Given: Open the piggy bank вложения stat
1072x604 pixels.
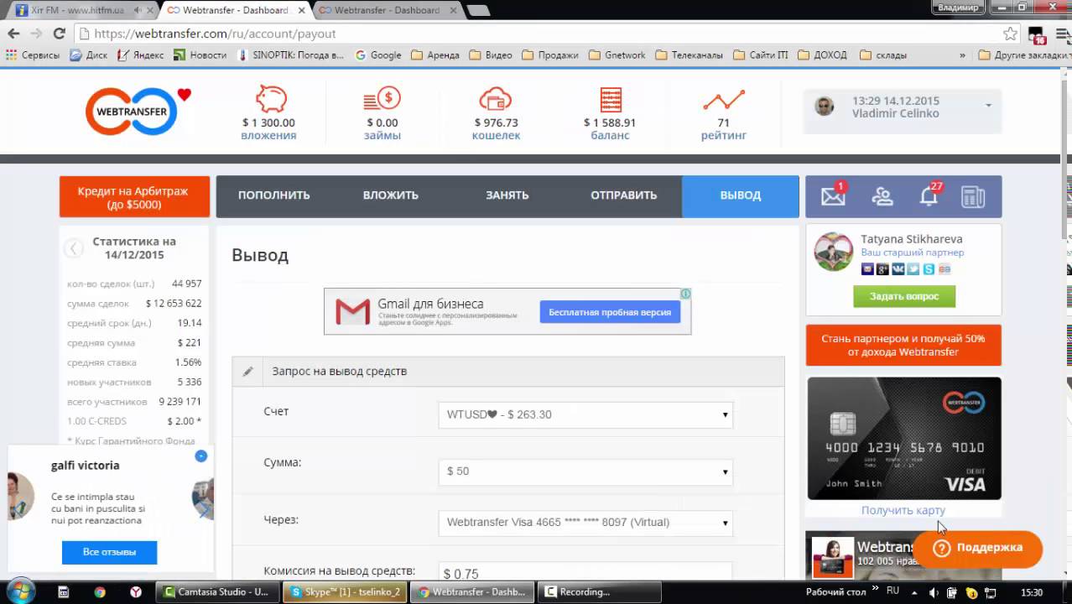Looking at the screenshot, I should click(268, 112).
